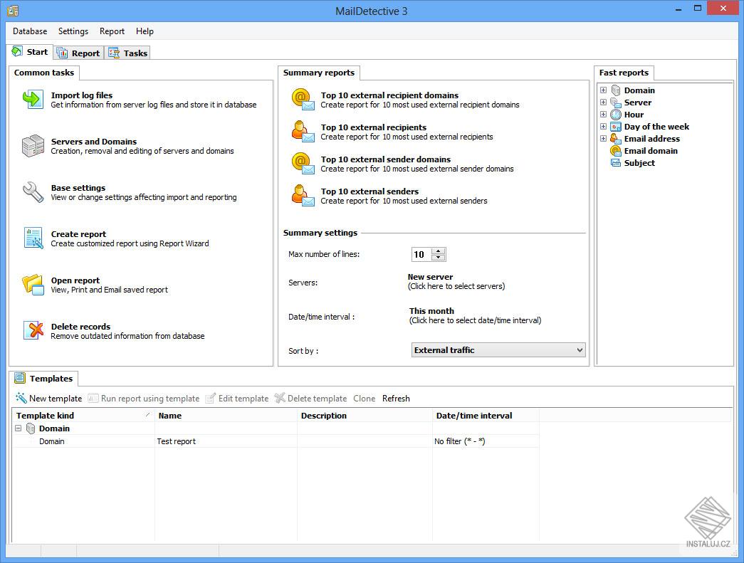Open the Database menu
The image size is (744, 563).
[x=30, y=31]
